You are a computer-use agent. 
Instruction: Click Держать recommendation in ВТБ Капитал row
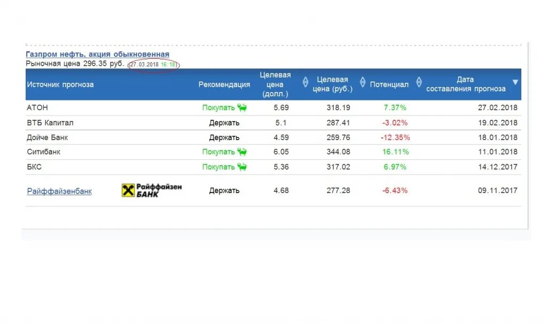(x=224, y=123)
